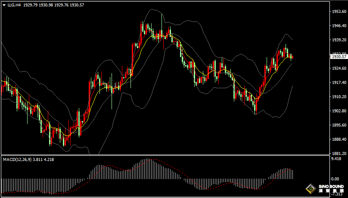Click the triangle arrow beside LLG,H4
The image size is (348, 198).
4,5
